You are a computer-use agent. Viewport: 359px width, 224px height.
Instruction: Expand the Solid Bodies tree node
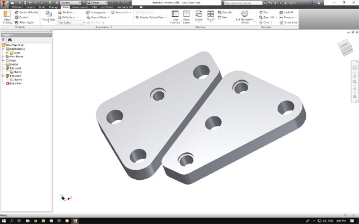3,49
